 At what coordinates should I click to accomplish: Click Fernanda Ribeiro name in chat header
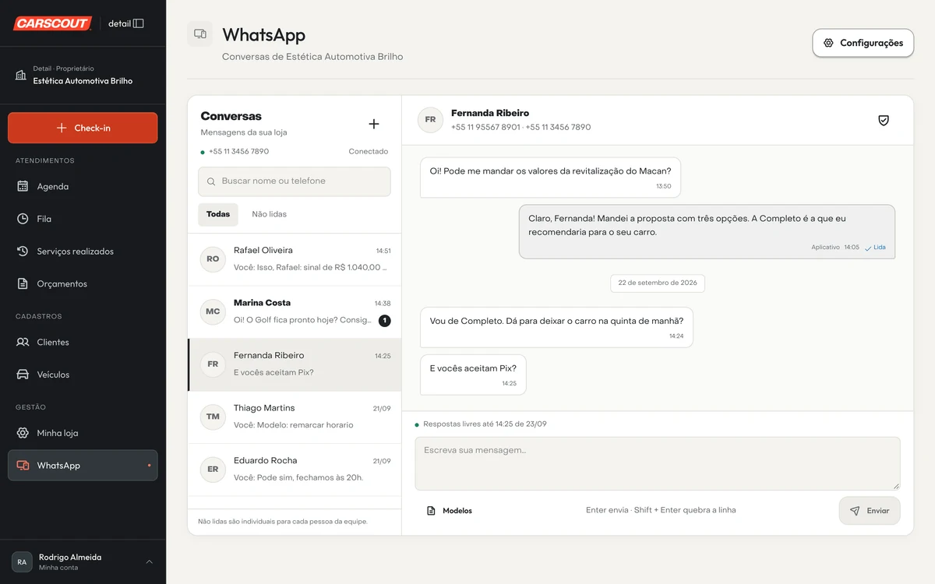(x=490, y=113)
